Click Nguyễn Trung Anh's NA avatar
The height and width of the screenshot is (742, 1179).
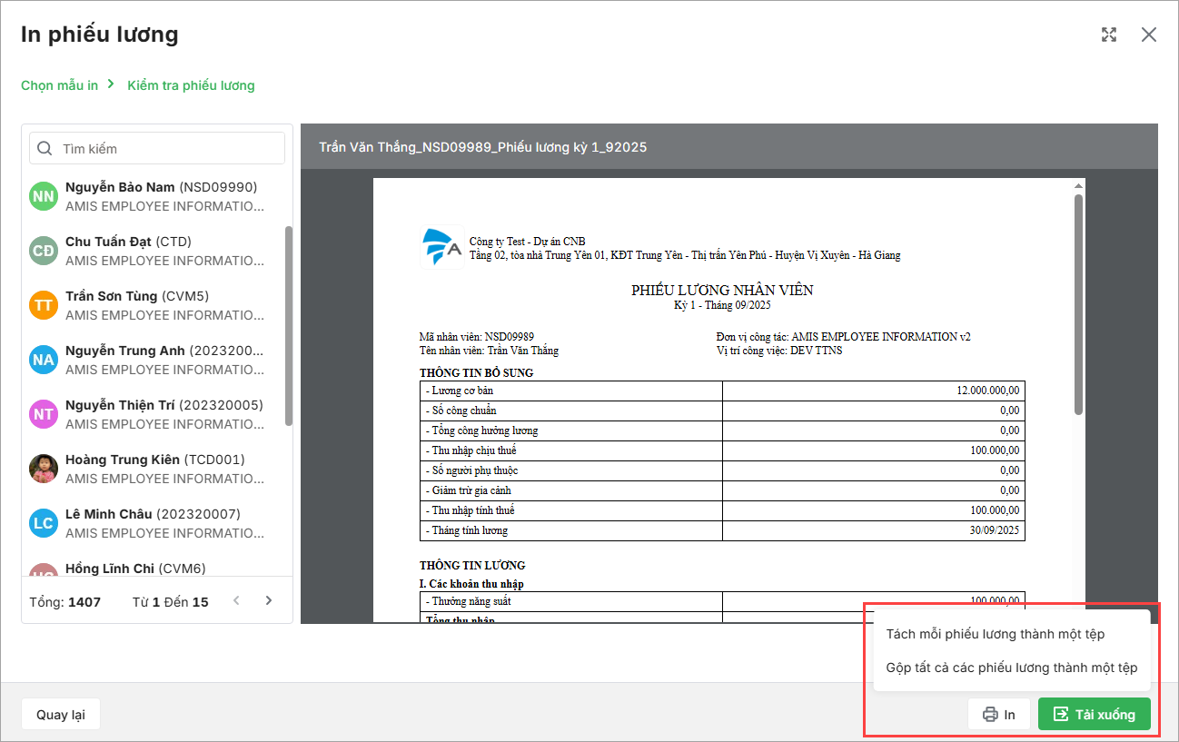click(44, 360)
